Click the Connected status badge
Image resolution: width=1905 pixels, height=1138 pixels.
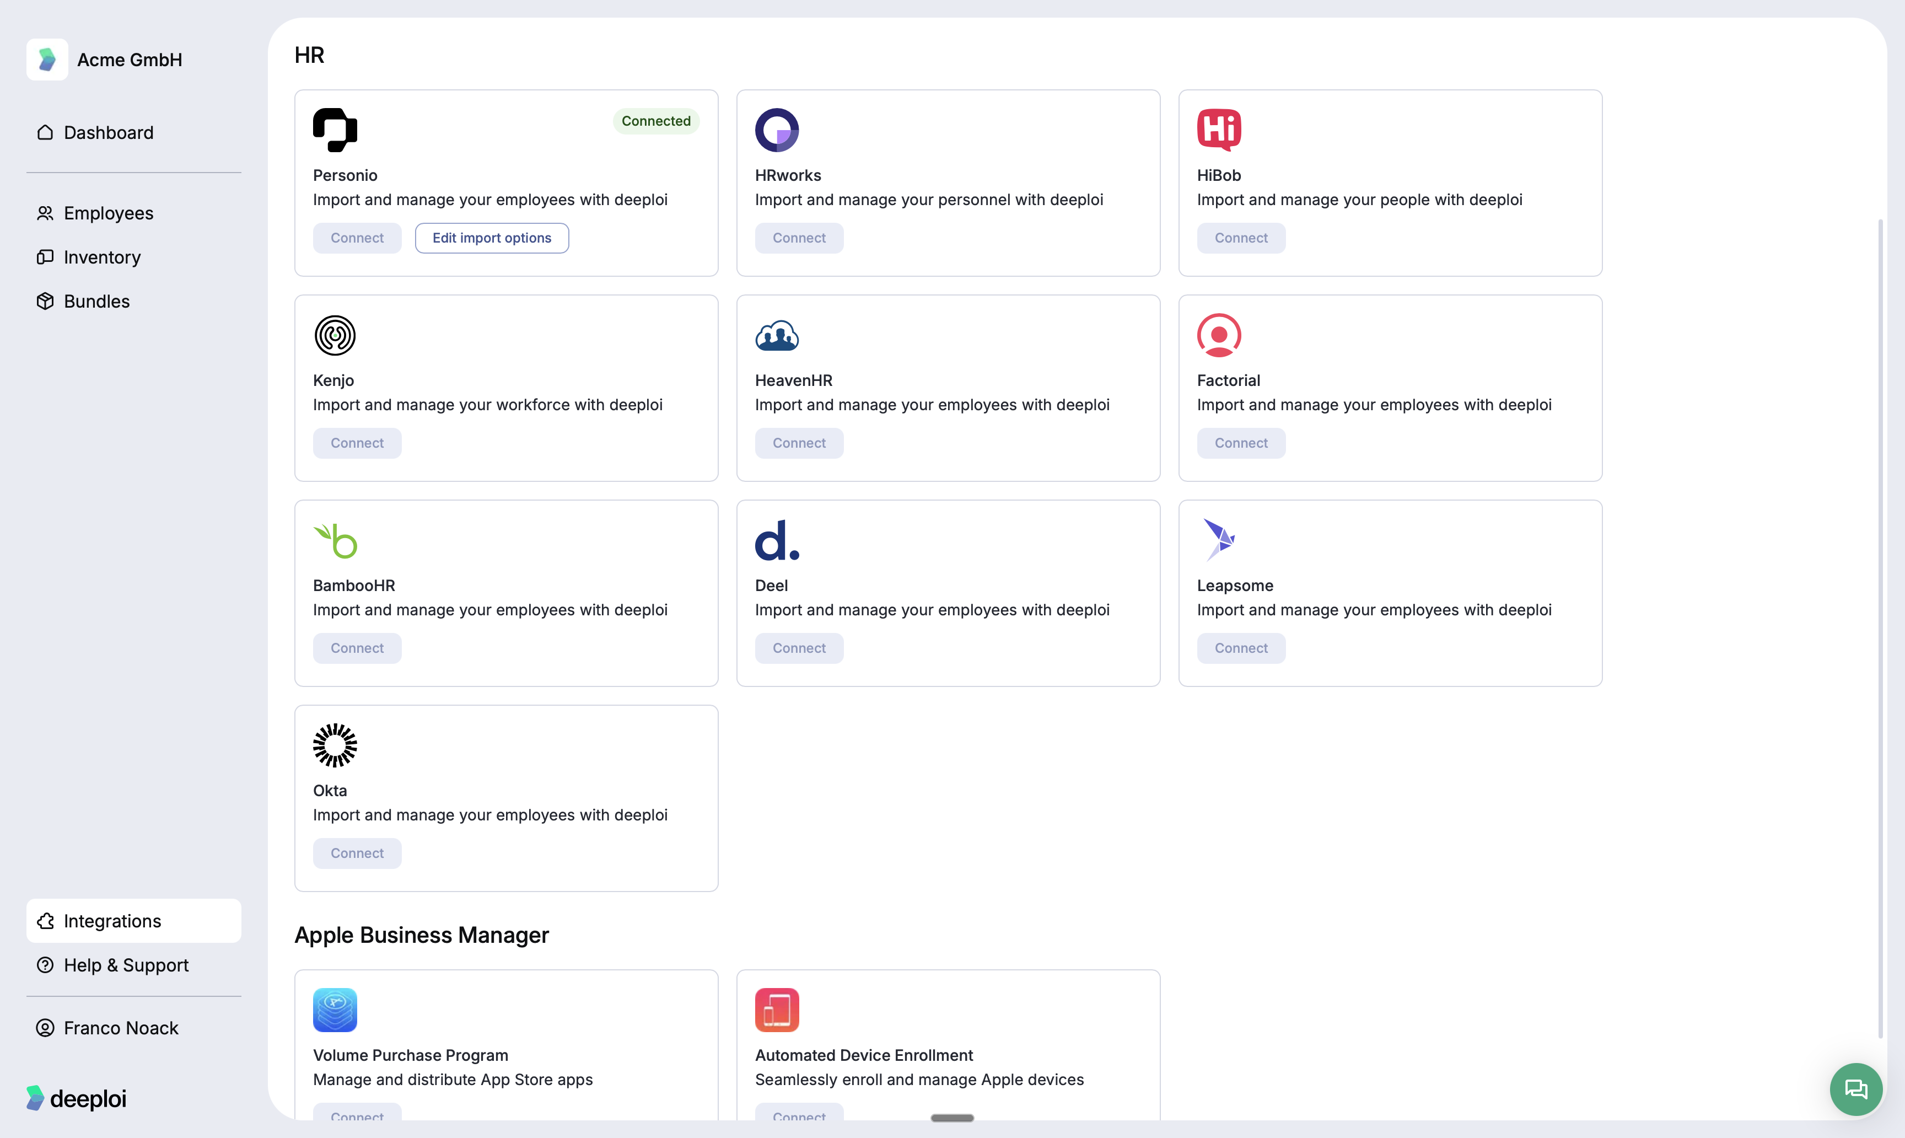click(x=656, y=121)
